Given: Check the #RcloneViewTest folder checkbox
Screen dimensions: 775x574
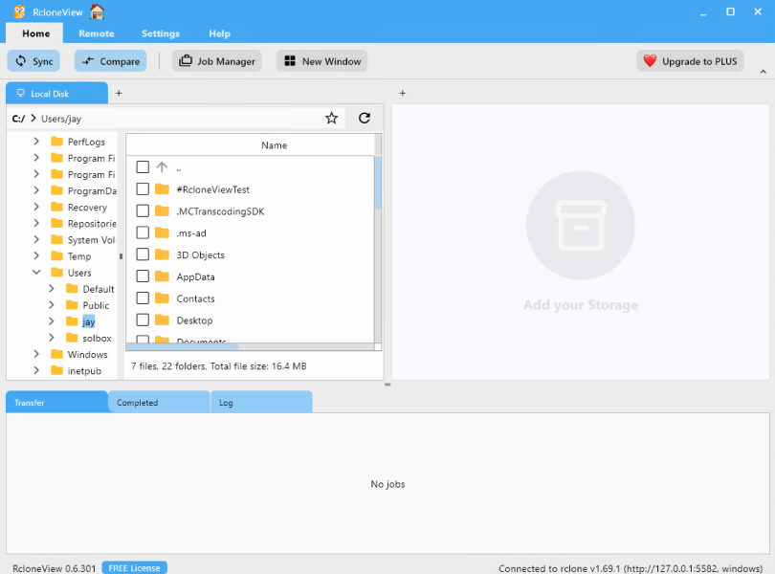Looking at the screenshot, I should coord(143,189).
